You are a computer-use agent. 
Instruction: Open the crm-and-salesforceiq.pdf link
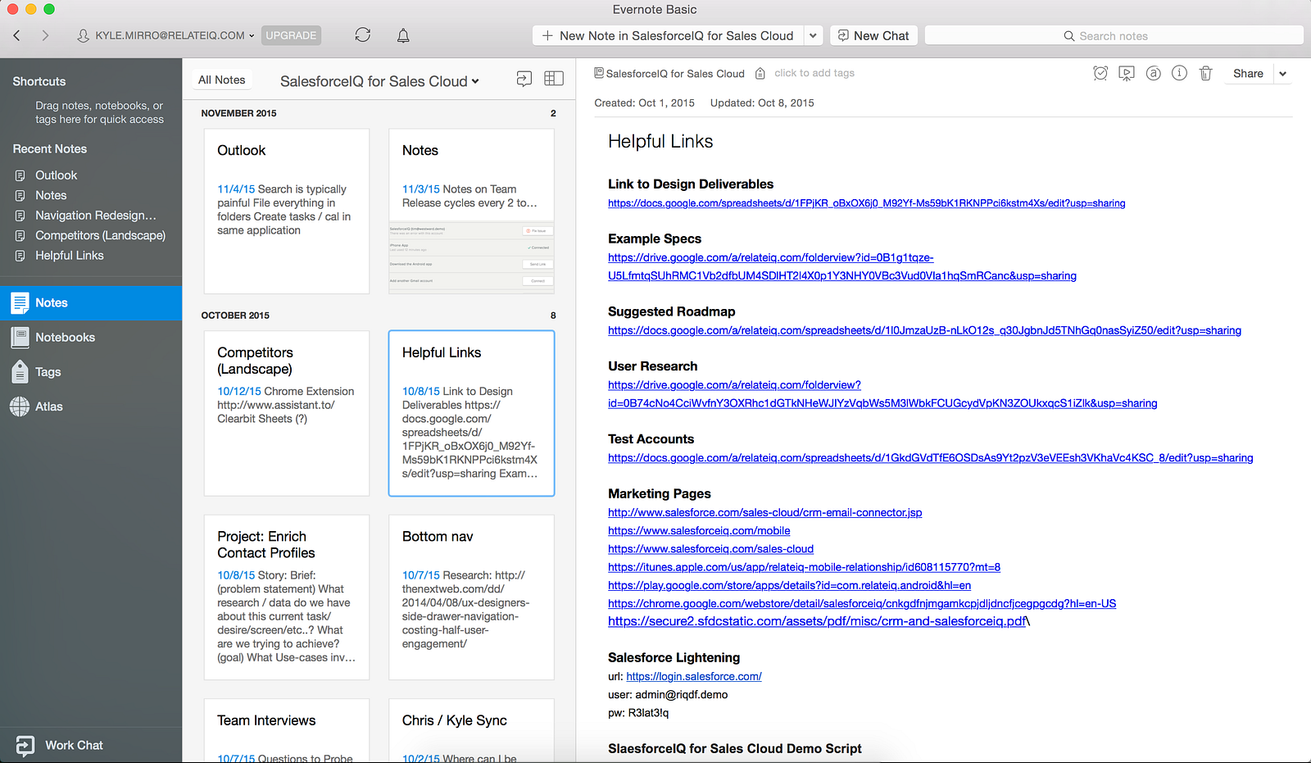coord(818,621)
